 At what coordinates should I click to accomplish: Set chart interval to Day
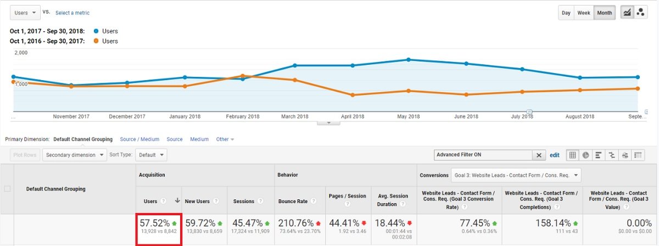(x=566, y=13)
